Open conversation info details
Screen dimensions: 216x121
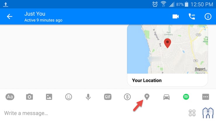(x=208, y=17)
